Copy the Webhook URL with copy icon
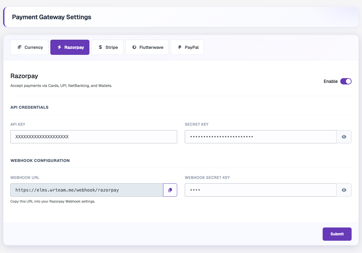The image size is (362, 253). pos(170,190)
